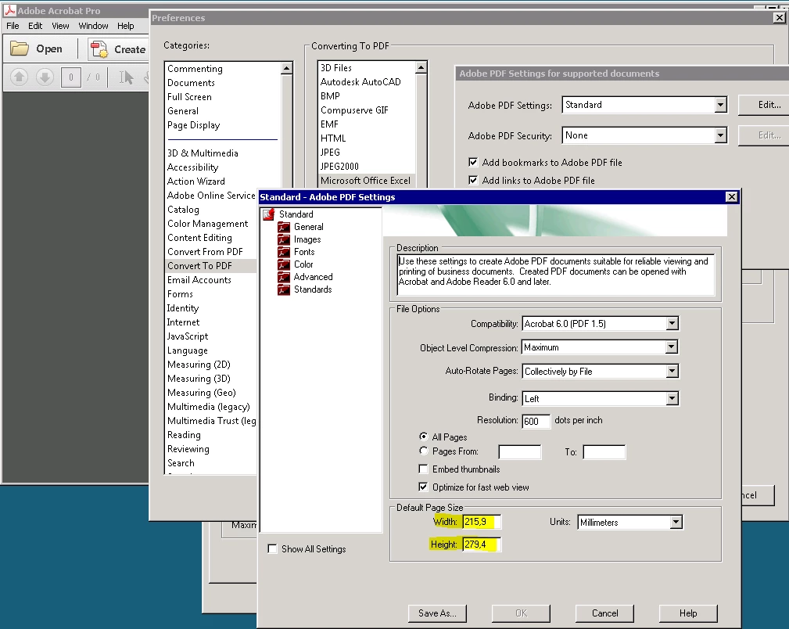This screenshot has height=629, width=789.
Task: Select Accessibility category
Action: coord(192,167)
